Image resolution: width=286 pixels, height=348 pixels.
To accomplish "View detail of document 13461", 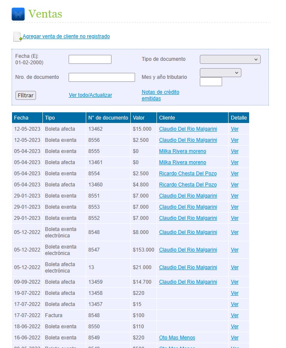I will tap(235, 162).
